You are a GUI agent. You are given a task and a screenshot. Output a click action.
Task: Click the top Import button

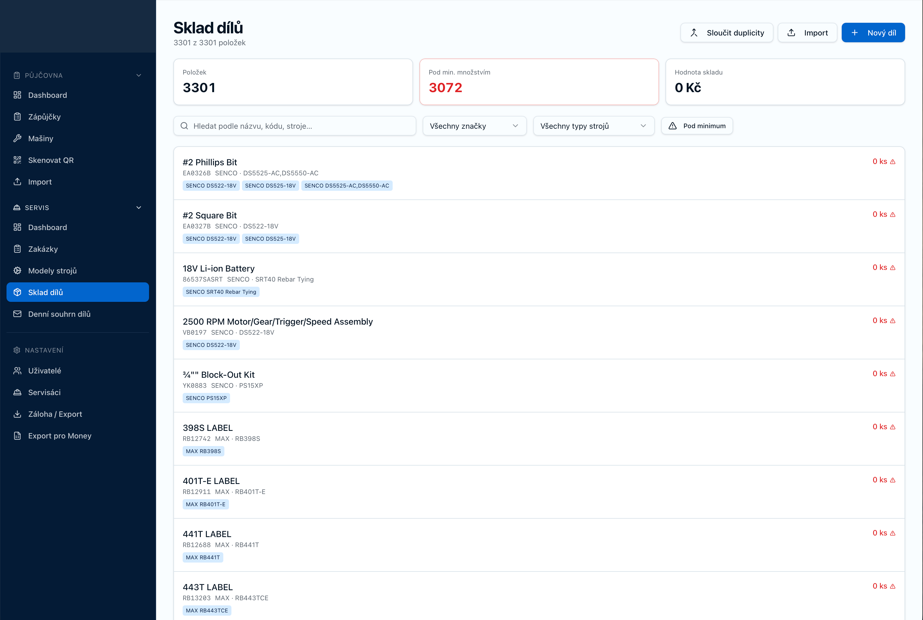point(807,33)
